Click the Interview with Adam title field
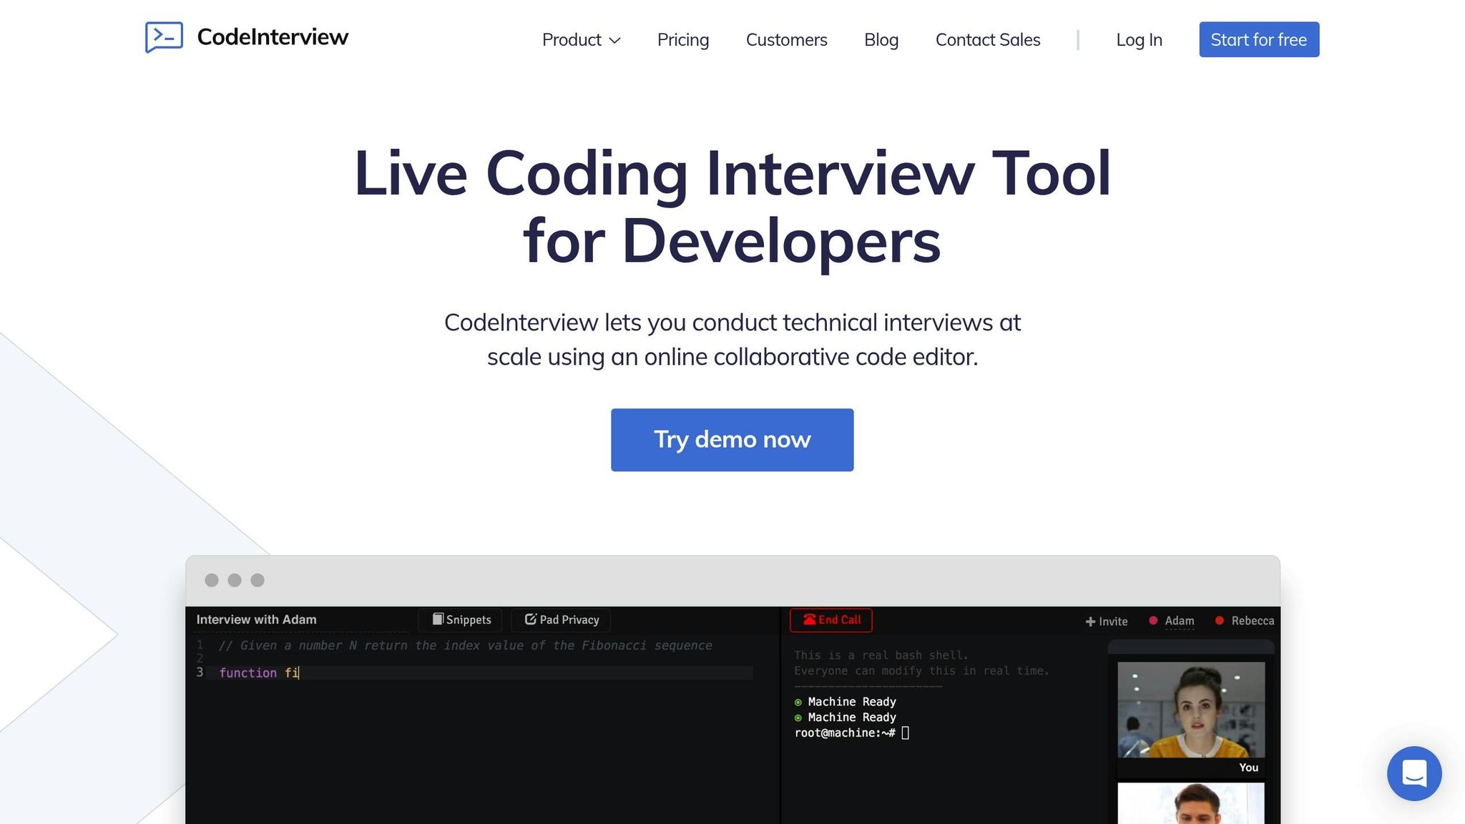The image size is (1465, 824). point(256,619)
